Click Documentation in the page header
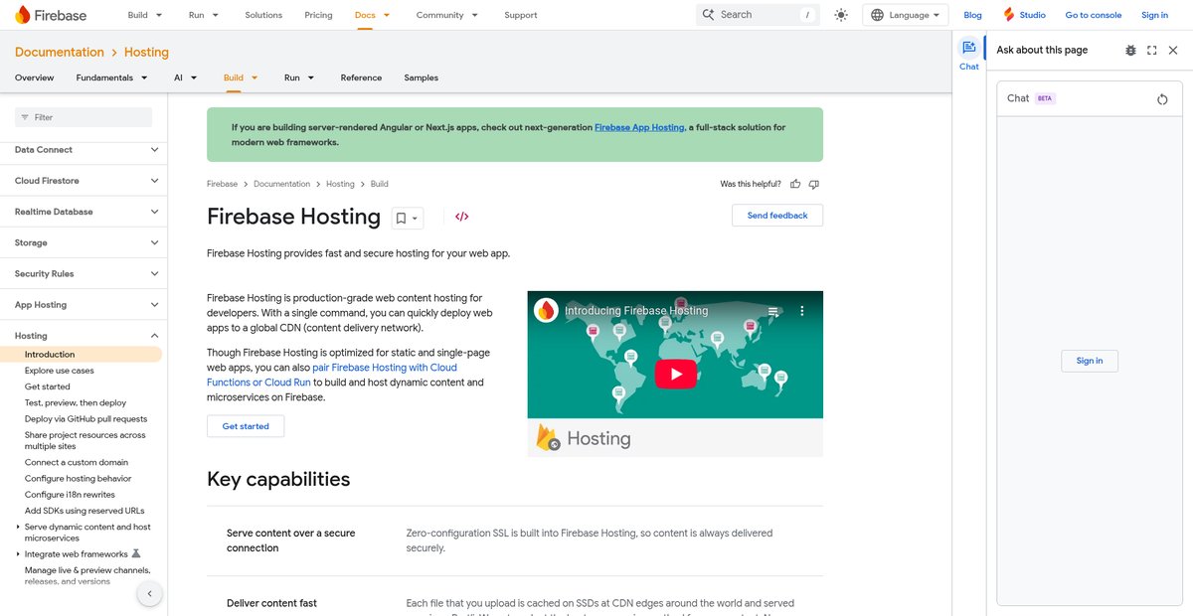The height and width of the screenshot is (616, 1193). point(60,52)
